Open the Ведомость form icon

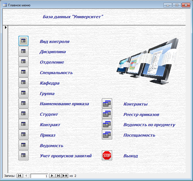23,145
